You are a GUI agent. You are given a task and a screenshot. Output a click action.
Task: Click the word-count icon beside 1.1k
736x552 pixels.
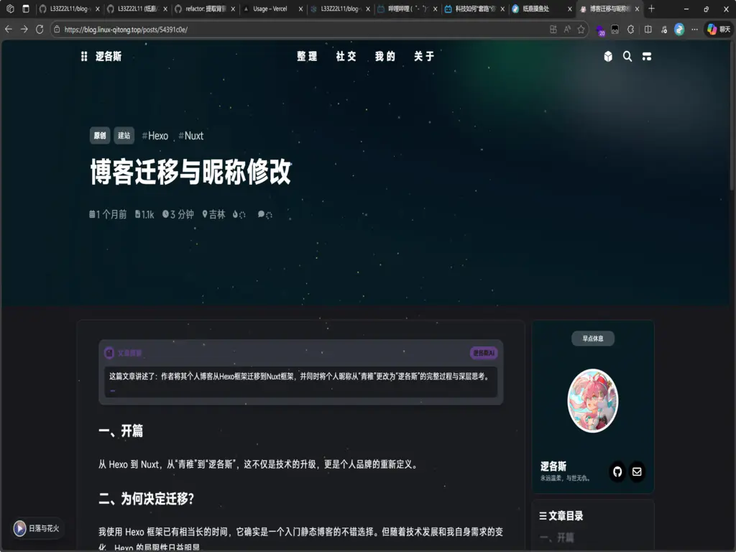coord(137,214)
